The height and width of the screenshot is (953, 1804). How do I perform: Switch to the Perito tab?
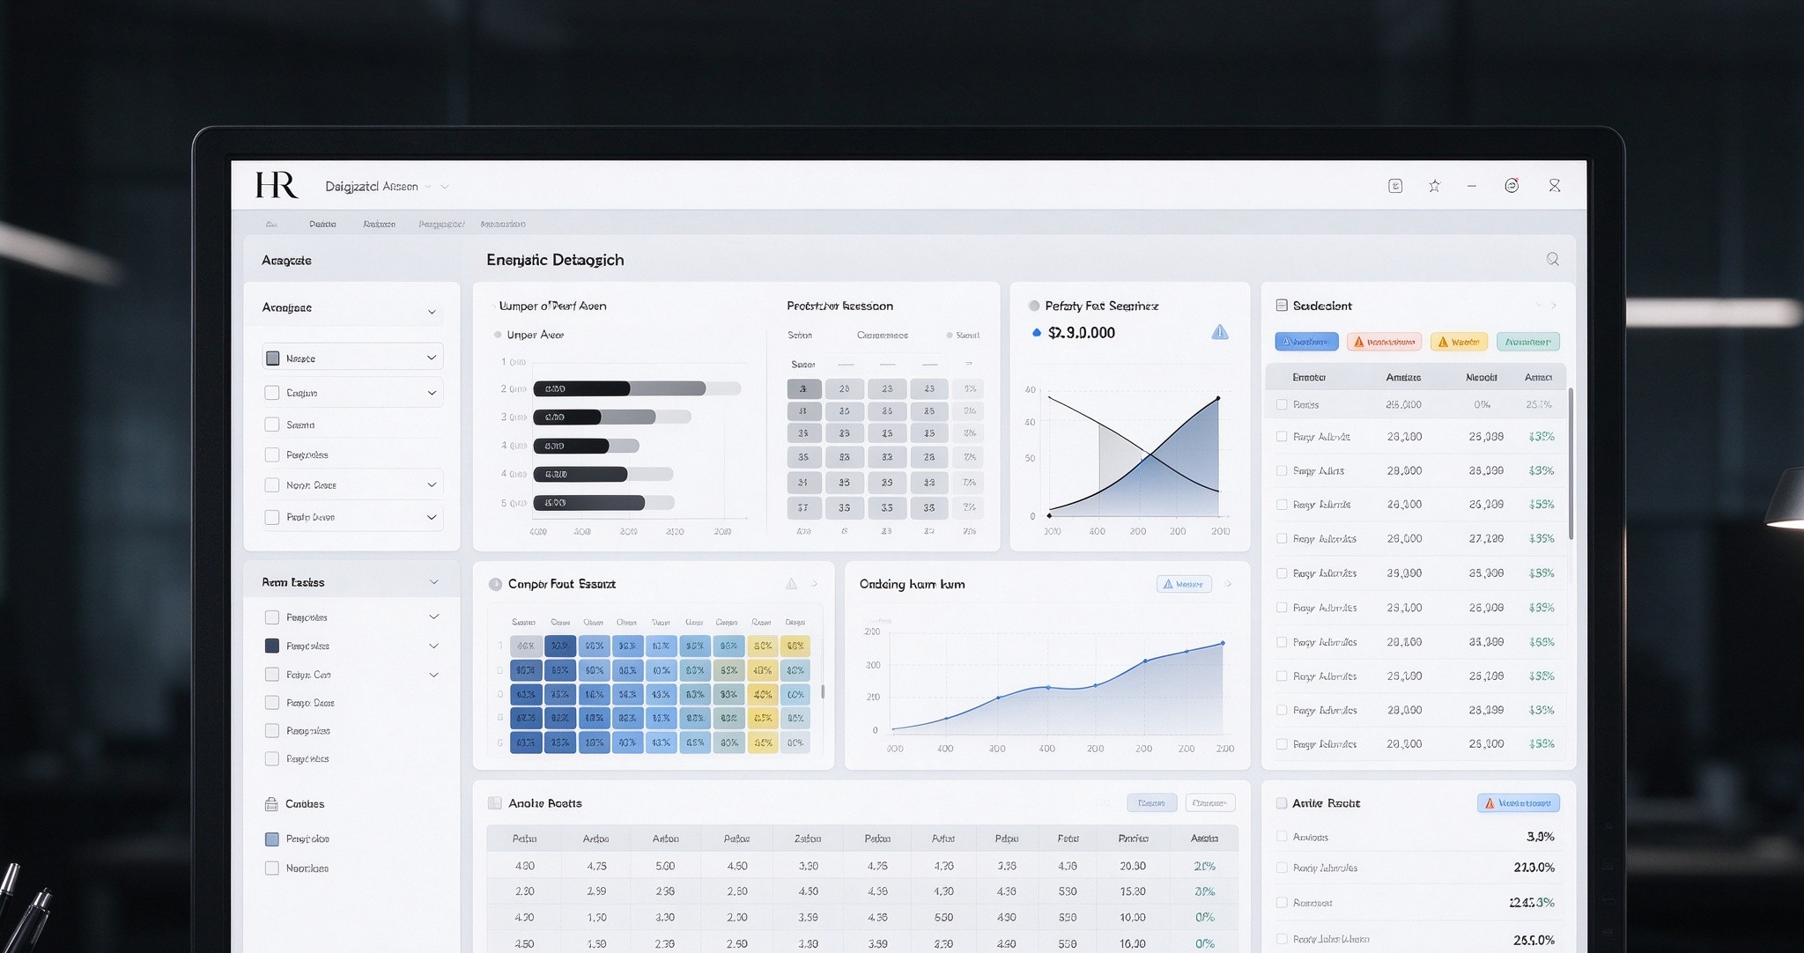[322, 224]
